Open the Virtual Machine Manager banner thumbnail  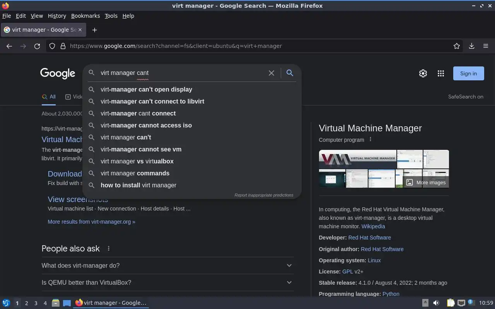tap(358, 159)
